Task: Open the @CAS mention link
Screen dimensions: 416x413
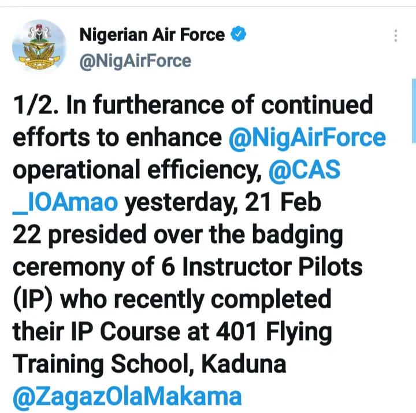Action: click(304, 171)
